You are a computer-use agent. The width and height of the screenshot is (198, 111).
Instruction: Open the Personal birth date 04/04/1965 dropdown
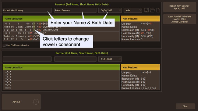coord(120,10)
